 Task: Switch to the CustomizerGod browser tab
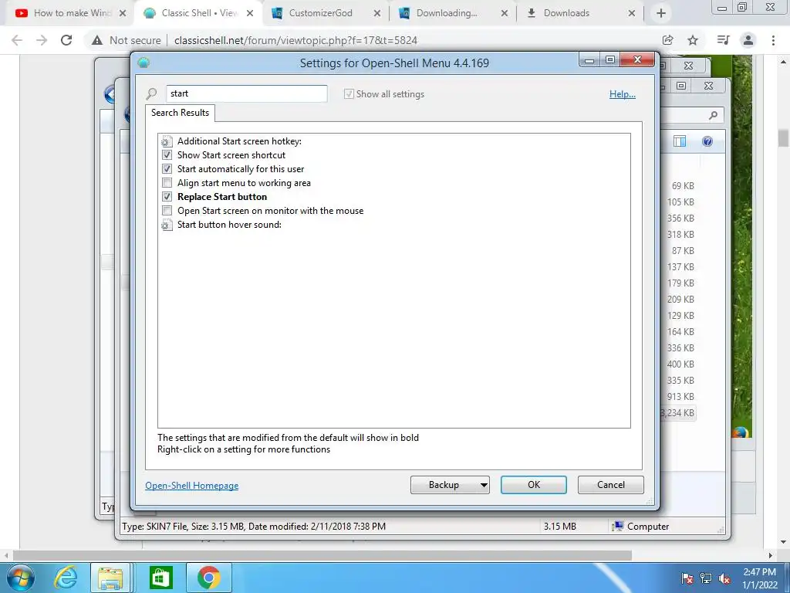(x=326, y=13)
